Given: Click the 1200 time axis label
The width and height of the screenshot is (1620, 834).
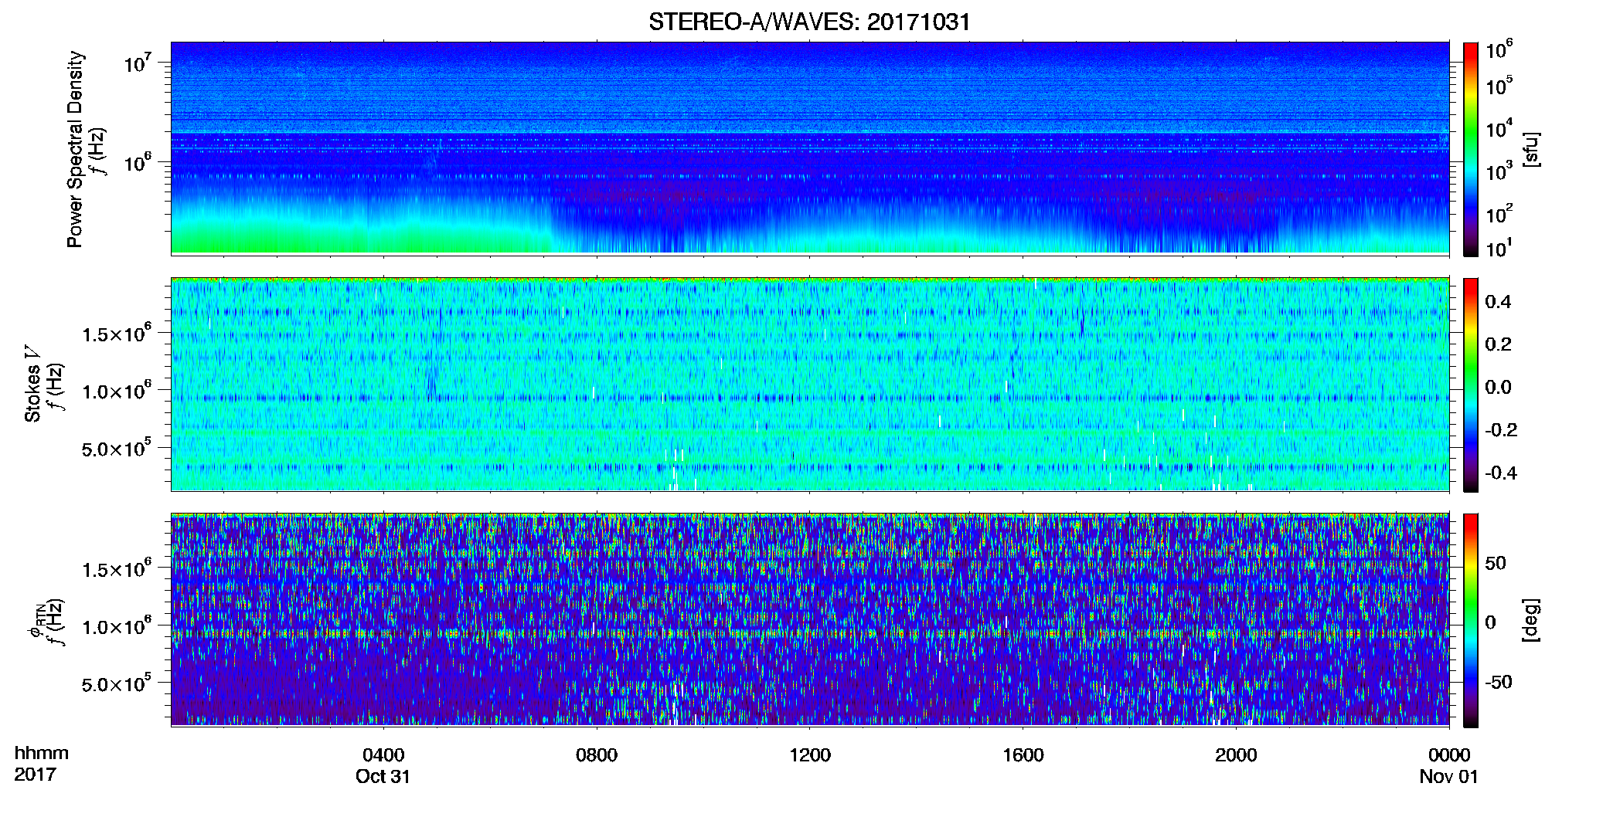Looking at the screenshot, I should (810, 755).
